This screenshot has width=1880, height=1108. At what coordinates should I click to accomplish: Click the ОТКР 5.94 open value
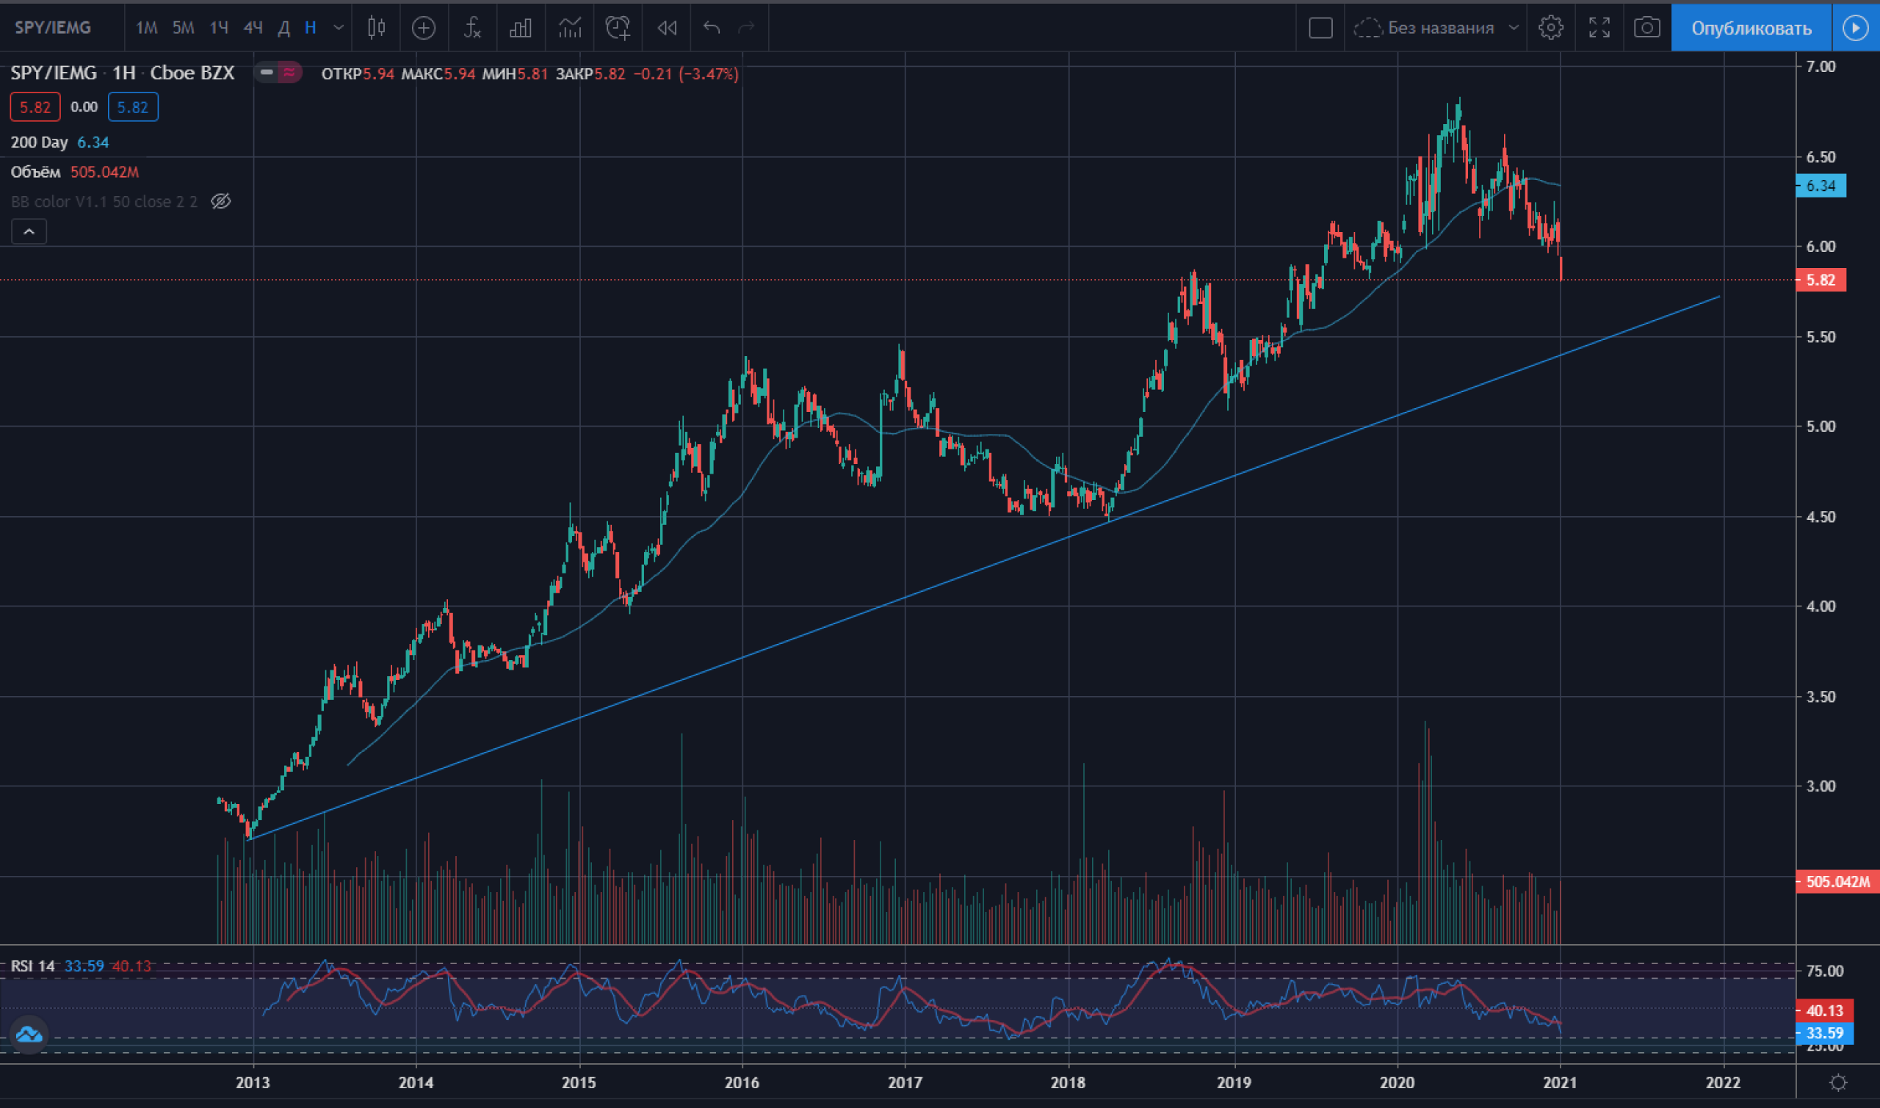[x=358, y=74]
